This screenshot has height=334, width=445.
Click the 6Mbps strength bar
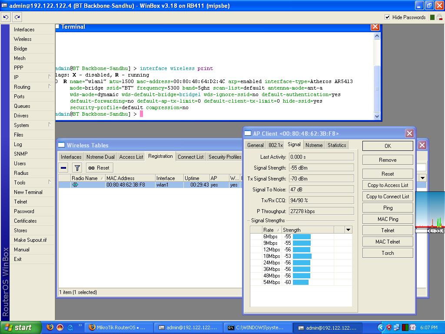[x=302, y=237]
